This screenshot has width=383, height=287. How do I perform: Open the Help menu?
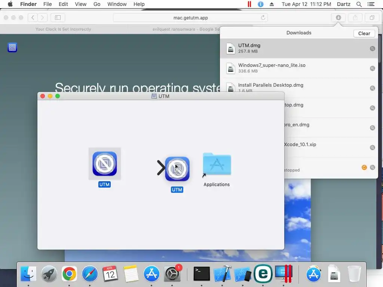point(139,4)
